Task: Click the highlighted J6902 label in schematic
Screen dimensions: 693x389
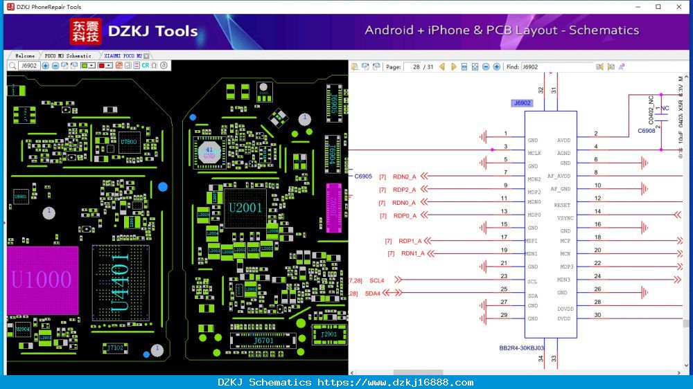Action: [522, 103]
